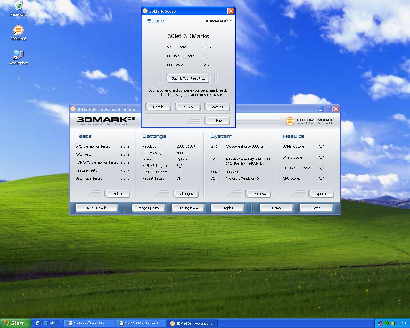Select the 3DMark06 desktop shortcut

[x=18, y=31]
